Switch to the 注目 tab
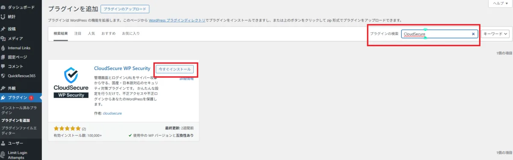The height and width of the screenshot is (160, 513). pos(78,33)
